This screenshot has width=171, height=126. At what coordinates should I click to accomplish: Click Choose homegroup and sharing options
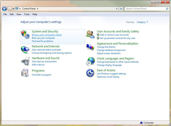52,53
